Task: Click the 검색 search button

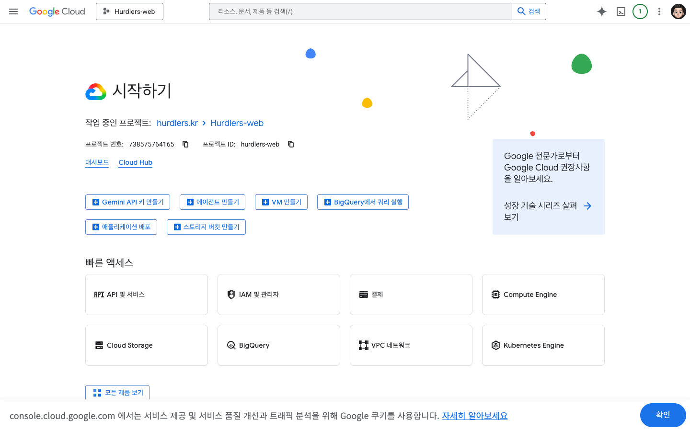Action: click(x=529, y=11)
